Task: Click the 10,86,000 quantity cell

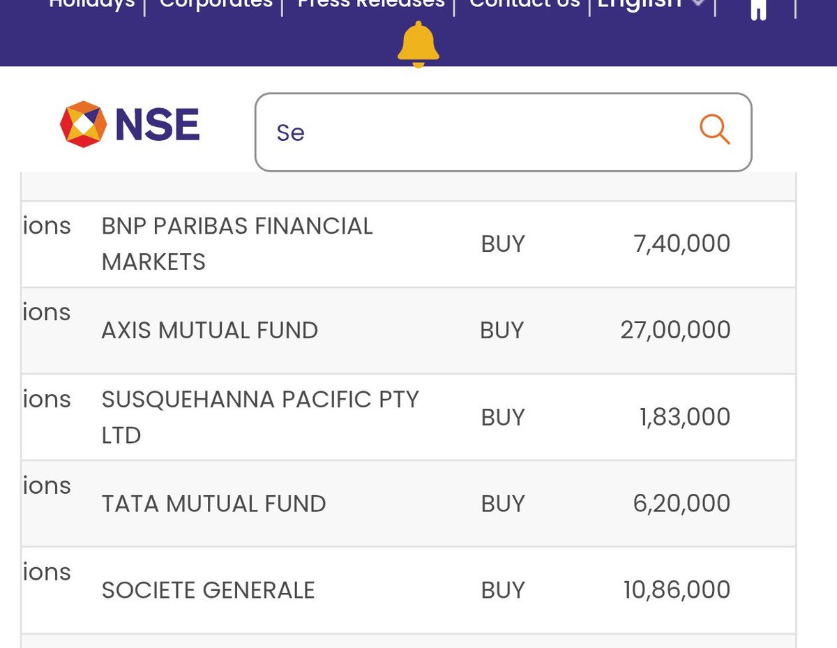Action: tap(677, 590)
